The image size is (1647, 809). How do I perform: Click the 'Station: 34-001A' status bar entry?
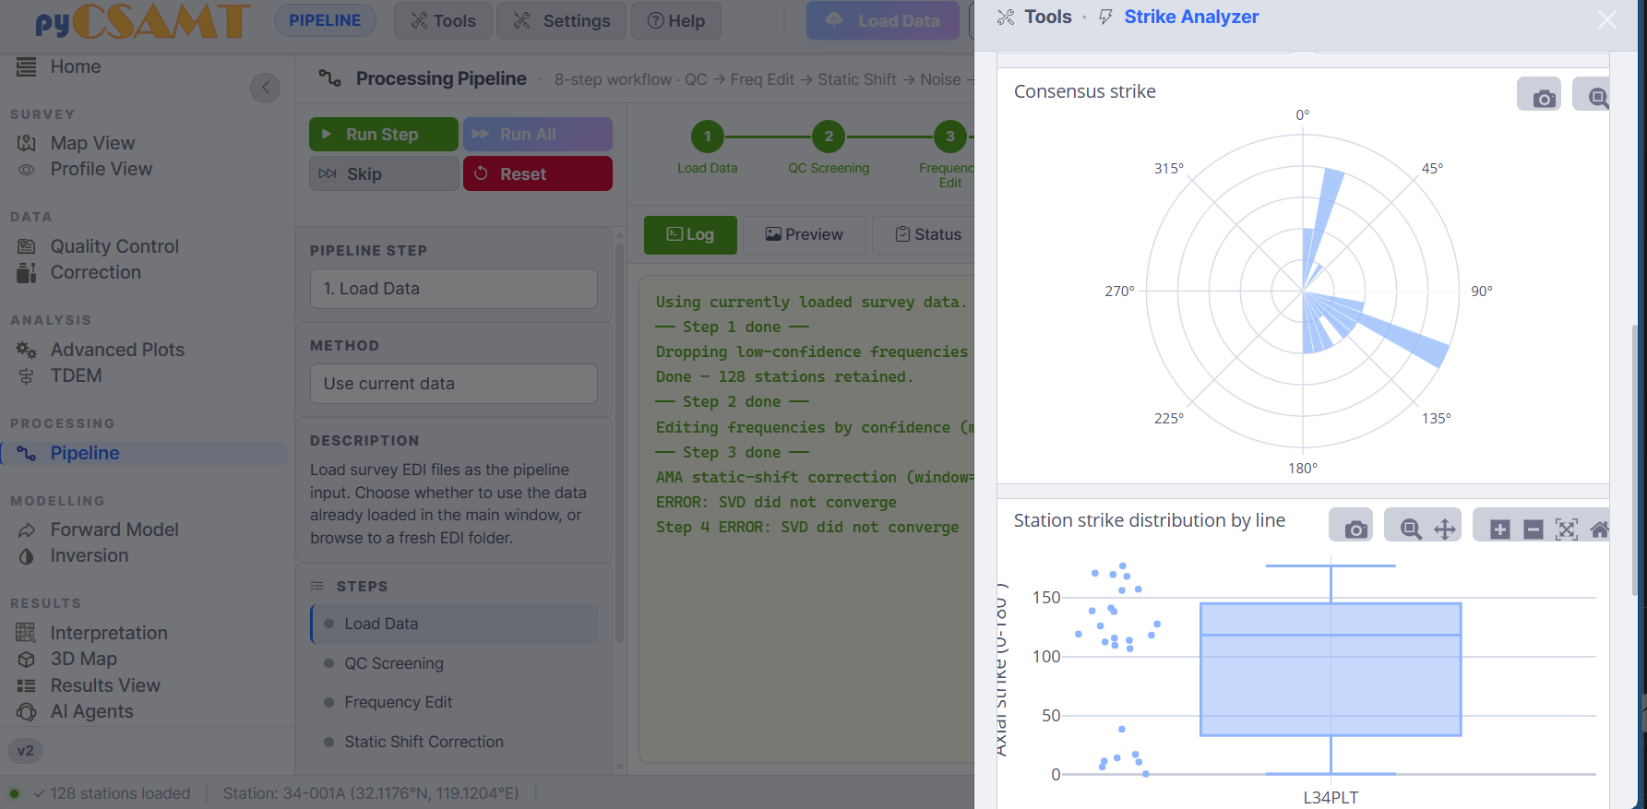pos(371,793)
